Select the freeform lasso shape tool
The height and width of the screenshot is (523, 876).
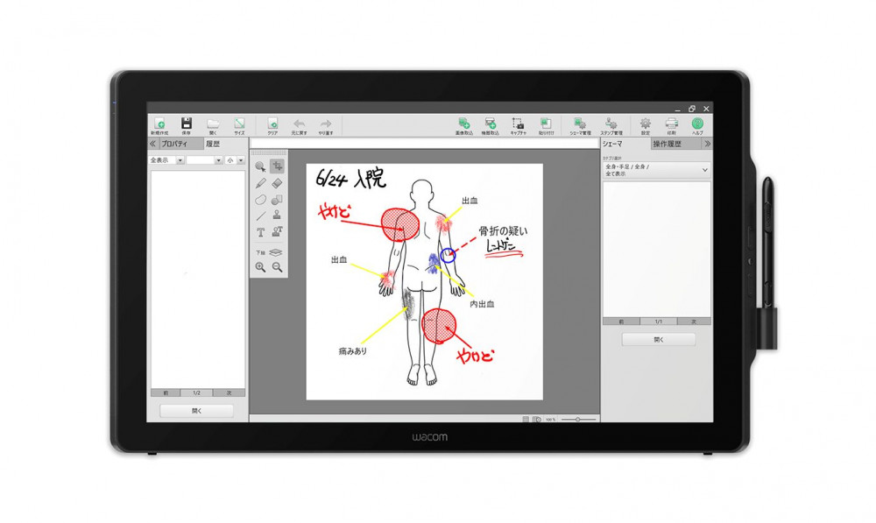[x=260, y=200]
